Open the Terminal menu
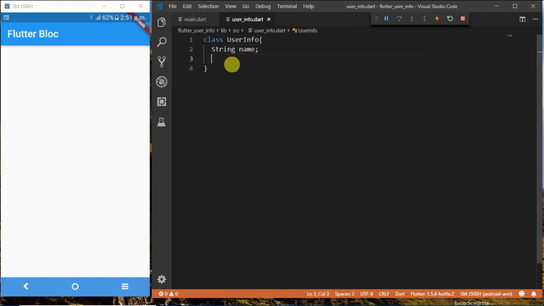544x306 pixels. [x=287, y=6]
